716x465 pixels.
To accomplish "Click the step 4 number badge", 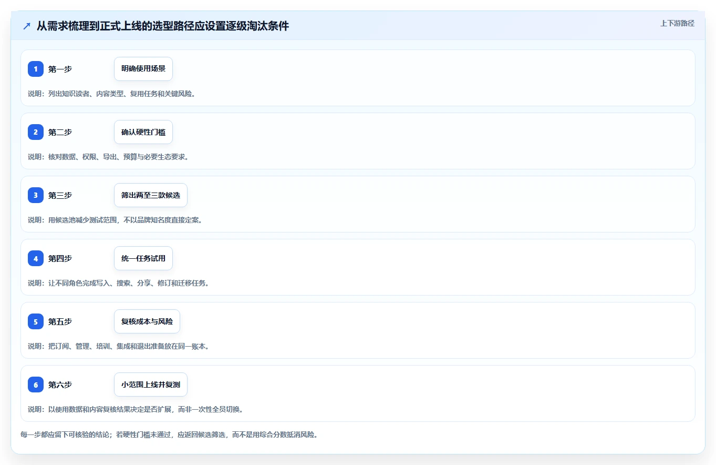I will [36, 258].
